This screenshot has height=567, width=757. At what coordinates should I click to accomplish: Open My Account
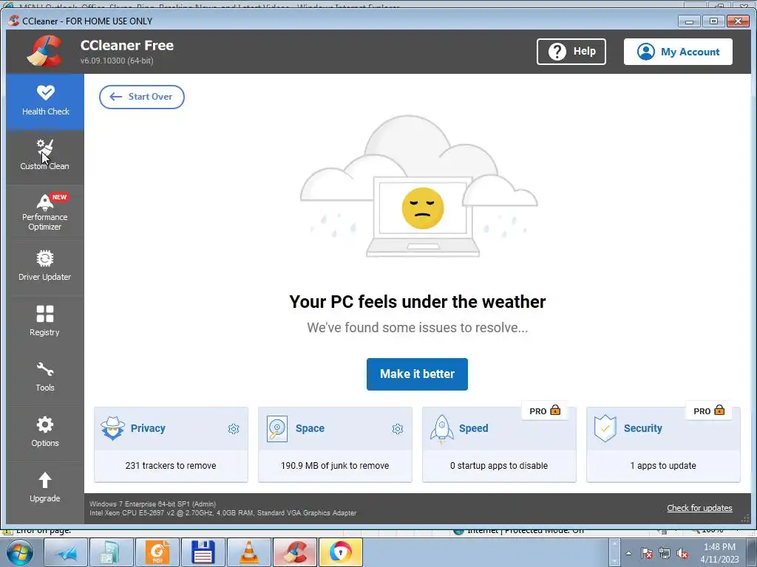click(x=678, y=52)
